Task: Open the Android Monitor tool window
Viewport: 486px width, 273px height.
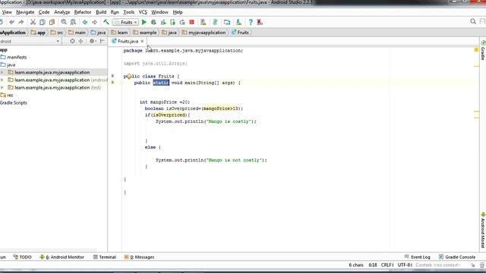Action: pos(62,257)
